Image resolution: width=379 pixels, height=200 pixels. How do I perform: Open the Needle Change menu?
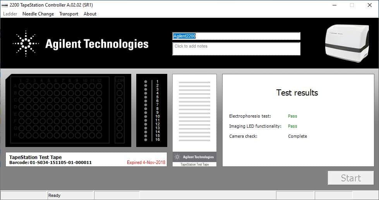[x=38, y=14]
